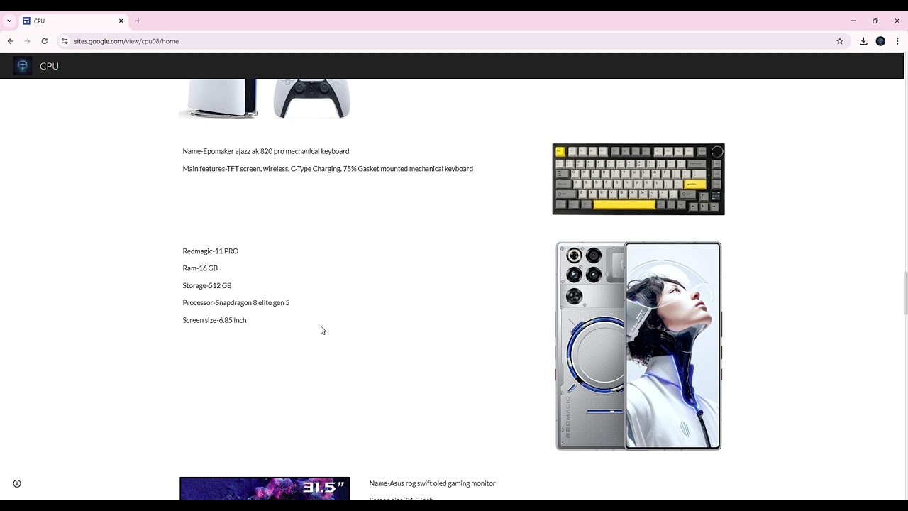Open the Chrome three-dot menu
This screenshot has height=511, width=908.
[897, 41]
